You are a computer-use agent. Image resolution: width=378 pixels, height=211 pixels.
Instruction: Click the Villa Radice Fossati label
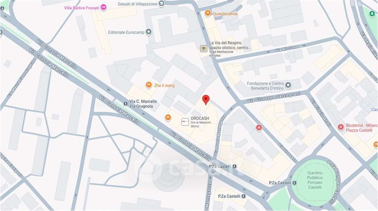click(81, 8)
